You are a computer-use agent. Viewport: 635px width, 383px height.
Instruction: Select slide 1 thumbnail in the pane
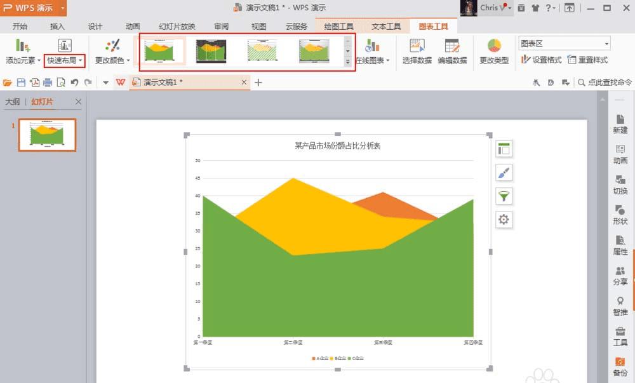pyautogui.click(x=48, y=135)
